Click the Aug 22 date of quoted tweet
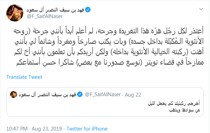 click(x=133, y=95)
